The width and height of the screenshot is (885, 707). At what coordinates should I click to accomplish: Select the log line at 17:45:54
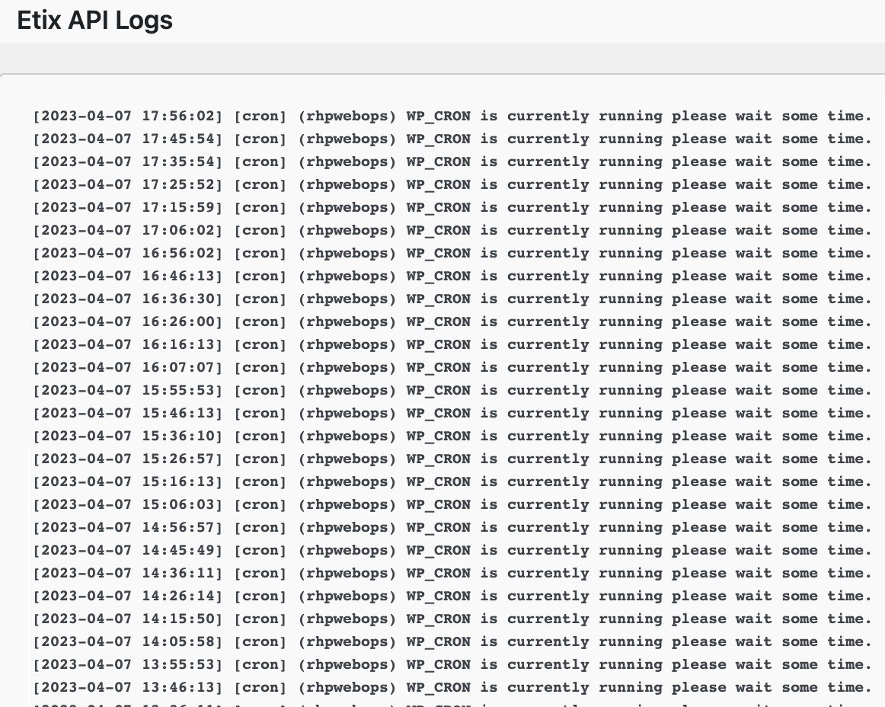(x=452, y=139)
